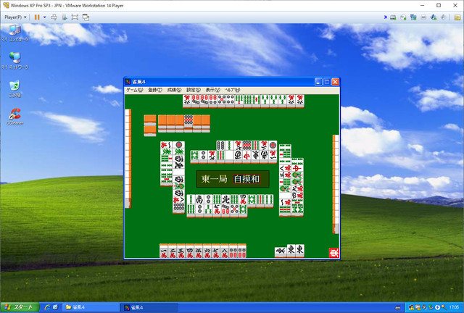Click the red 東 dealer marker

[x=333, y=253]
